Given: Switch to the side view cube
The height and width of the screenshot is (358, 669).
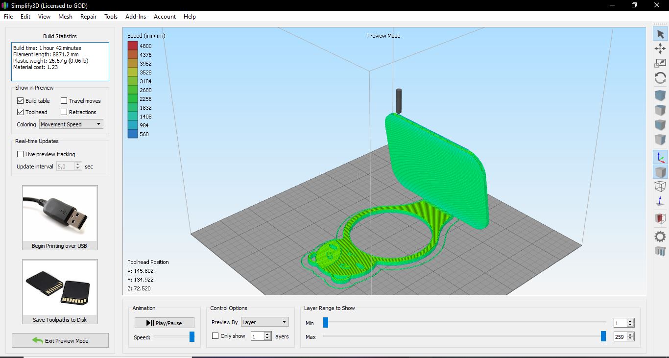Looking at the screenshot, I should pyautogui.click(x=660, y=140).
